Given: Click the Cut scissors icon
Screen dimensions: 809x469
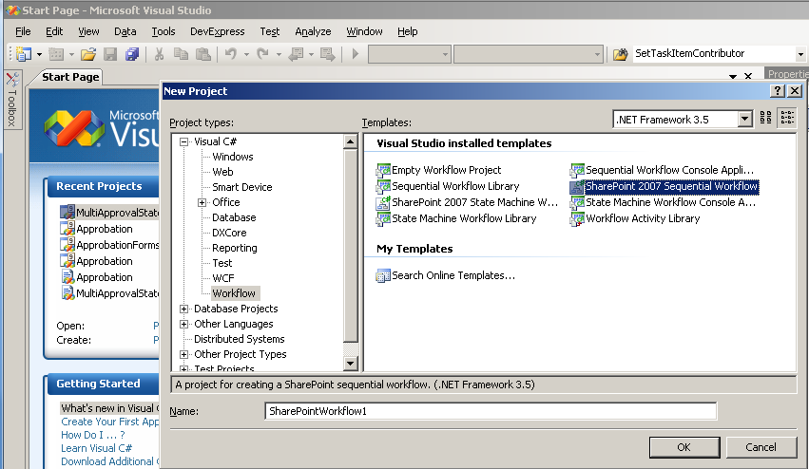Looking at the screenshot, I should coord(159,53).
